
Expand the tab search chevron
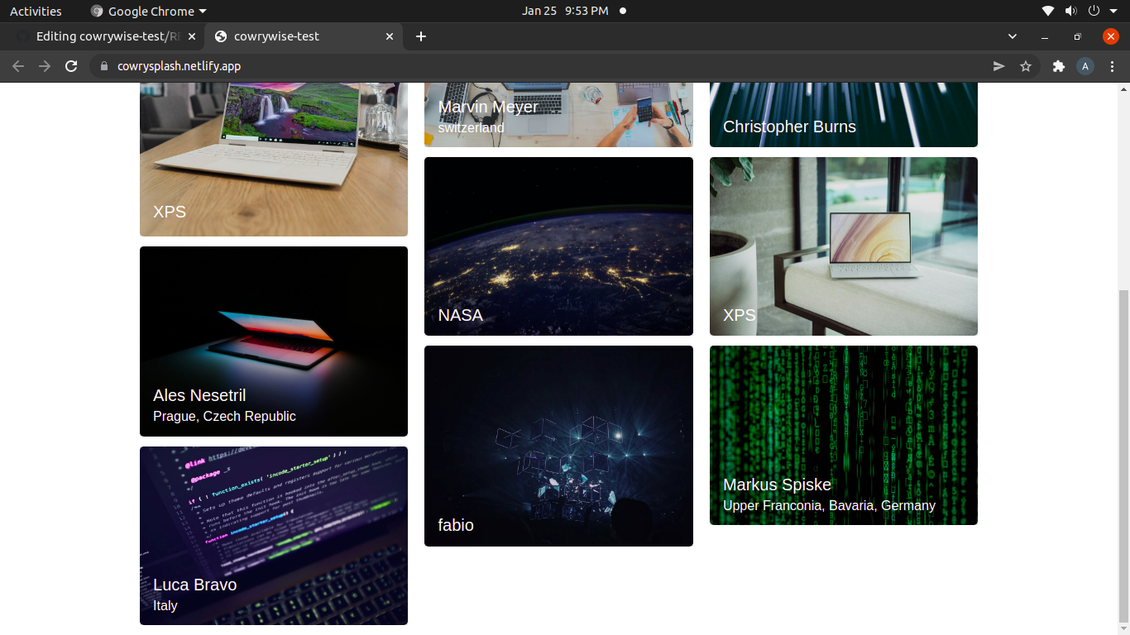[x=1013, y=36]
